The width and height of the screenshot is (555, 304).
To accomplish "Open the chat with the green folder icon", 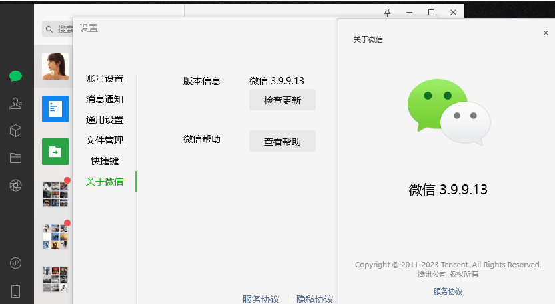I will [55, 152].
